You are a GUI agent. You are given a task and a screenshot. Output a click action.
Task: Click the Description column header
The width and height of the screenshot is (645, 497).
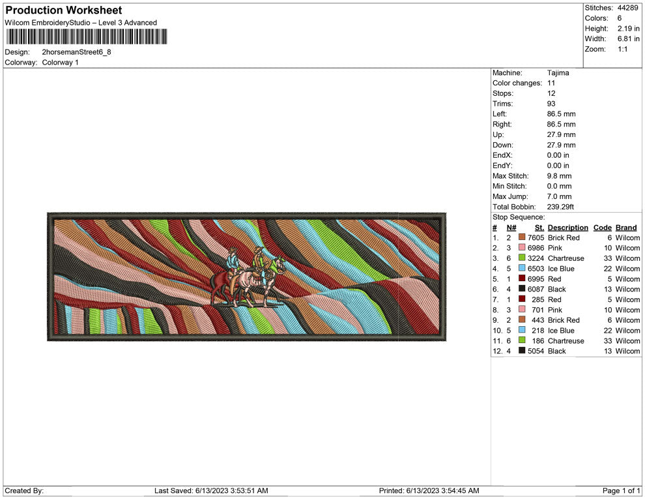tap(568, 227)
